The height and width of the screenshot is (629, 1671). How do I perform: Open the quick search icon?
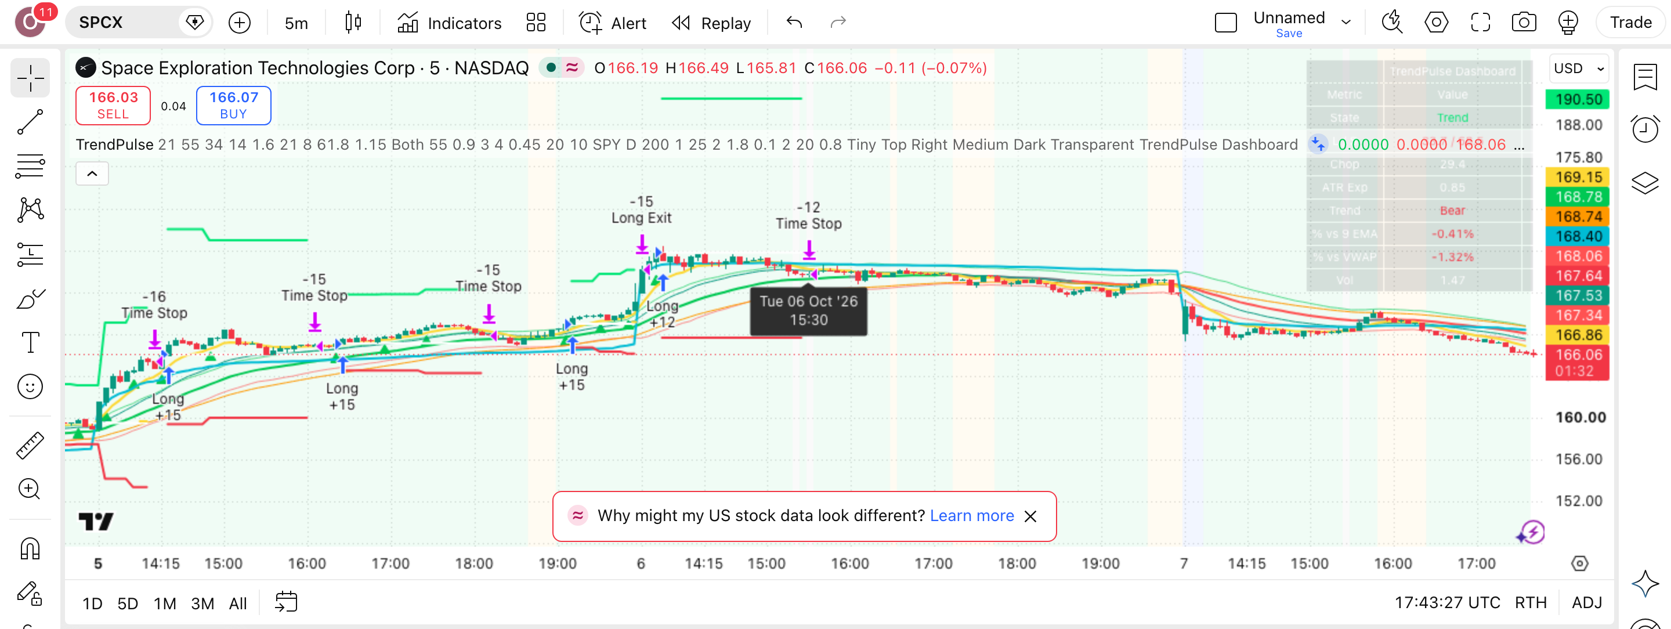(1392, 23)
